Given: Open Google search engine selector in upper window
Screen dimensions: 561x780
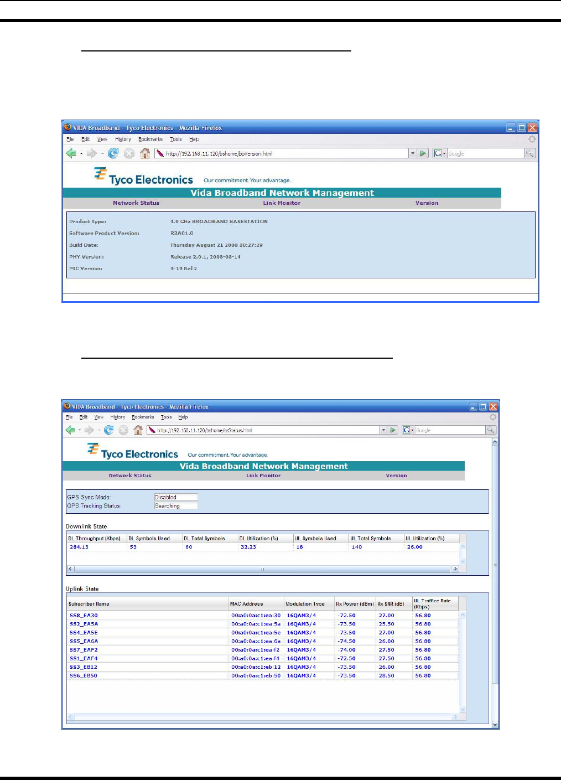Looking at the screenshot, I should pyautogui.click(x=439, y=153).
